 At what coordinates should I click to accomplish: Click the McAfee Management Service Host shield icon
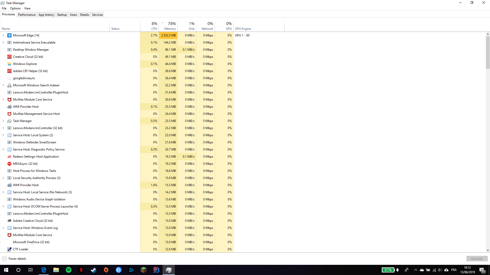pos(9,114)
